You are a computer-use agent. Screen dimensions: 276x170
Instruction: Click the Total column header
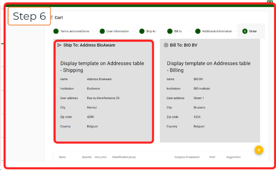[212, 157]
